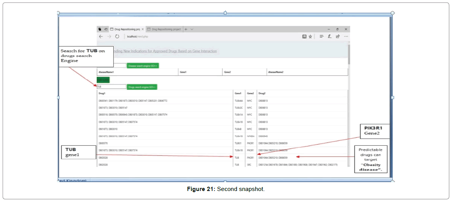Image resolution: width=452 pixels, height=203 pixels.
Task: Open the Finding New Indications heading link
Action: [165, 51]
